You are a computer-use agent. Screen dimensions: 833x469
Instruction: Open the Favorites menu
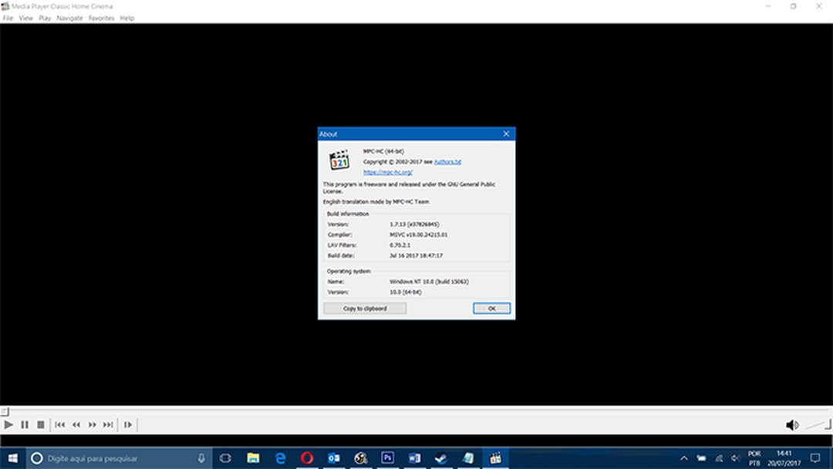(x=101, y=18)
